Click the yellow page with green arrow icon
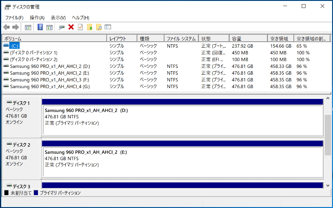333x208 pixels. click(90, 27)
